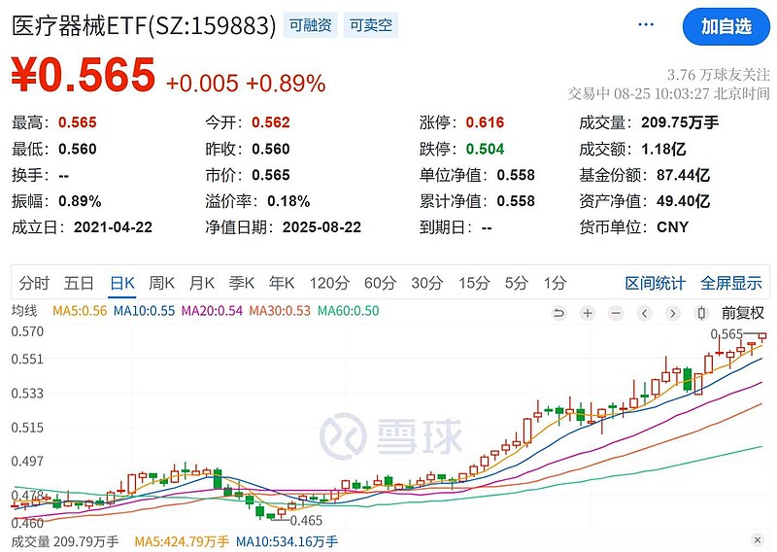Switch to the 60分 interval tab
Image resolution: width=777 pixels, height=552 pixels.
tap(380, 283)
